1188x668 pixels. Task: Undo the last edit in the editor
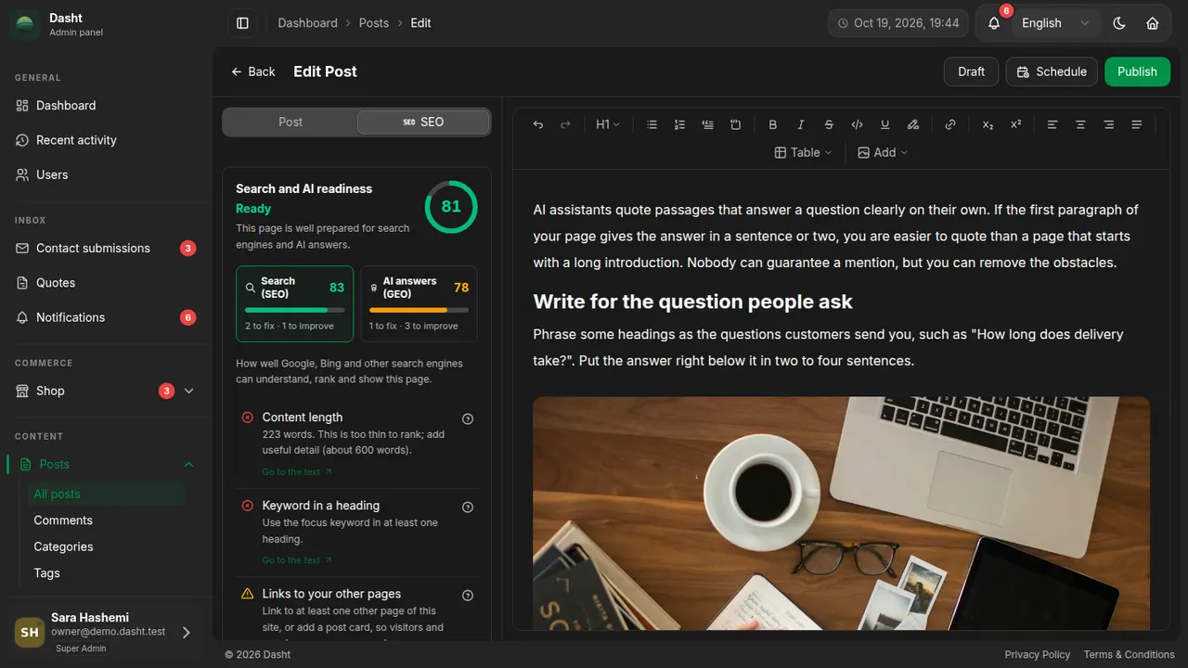click(x=537, y=124)
